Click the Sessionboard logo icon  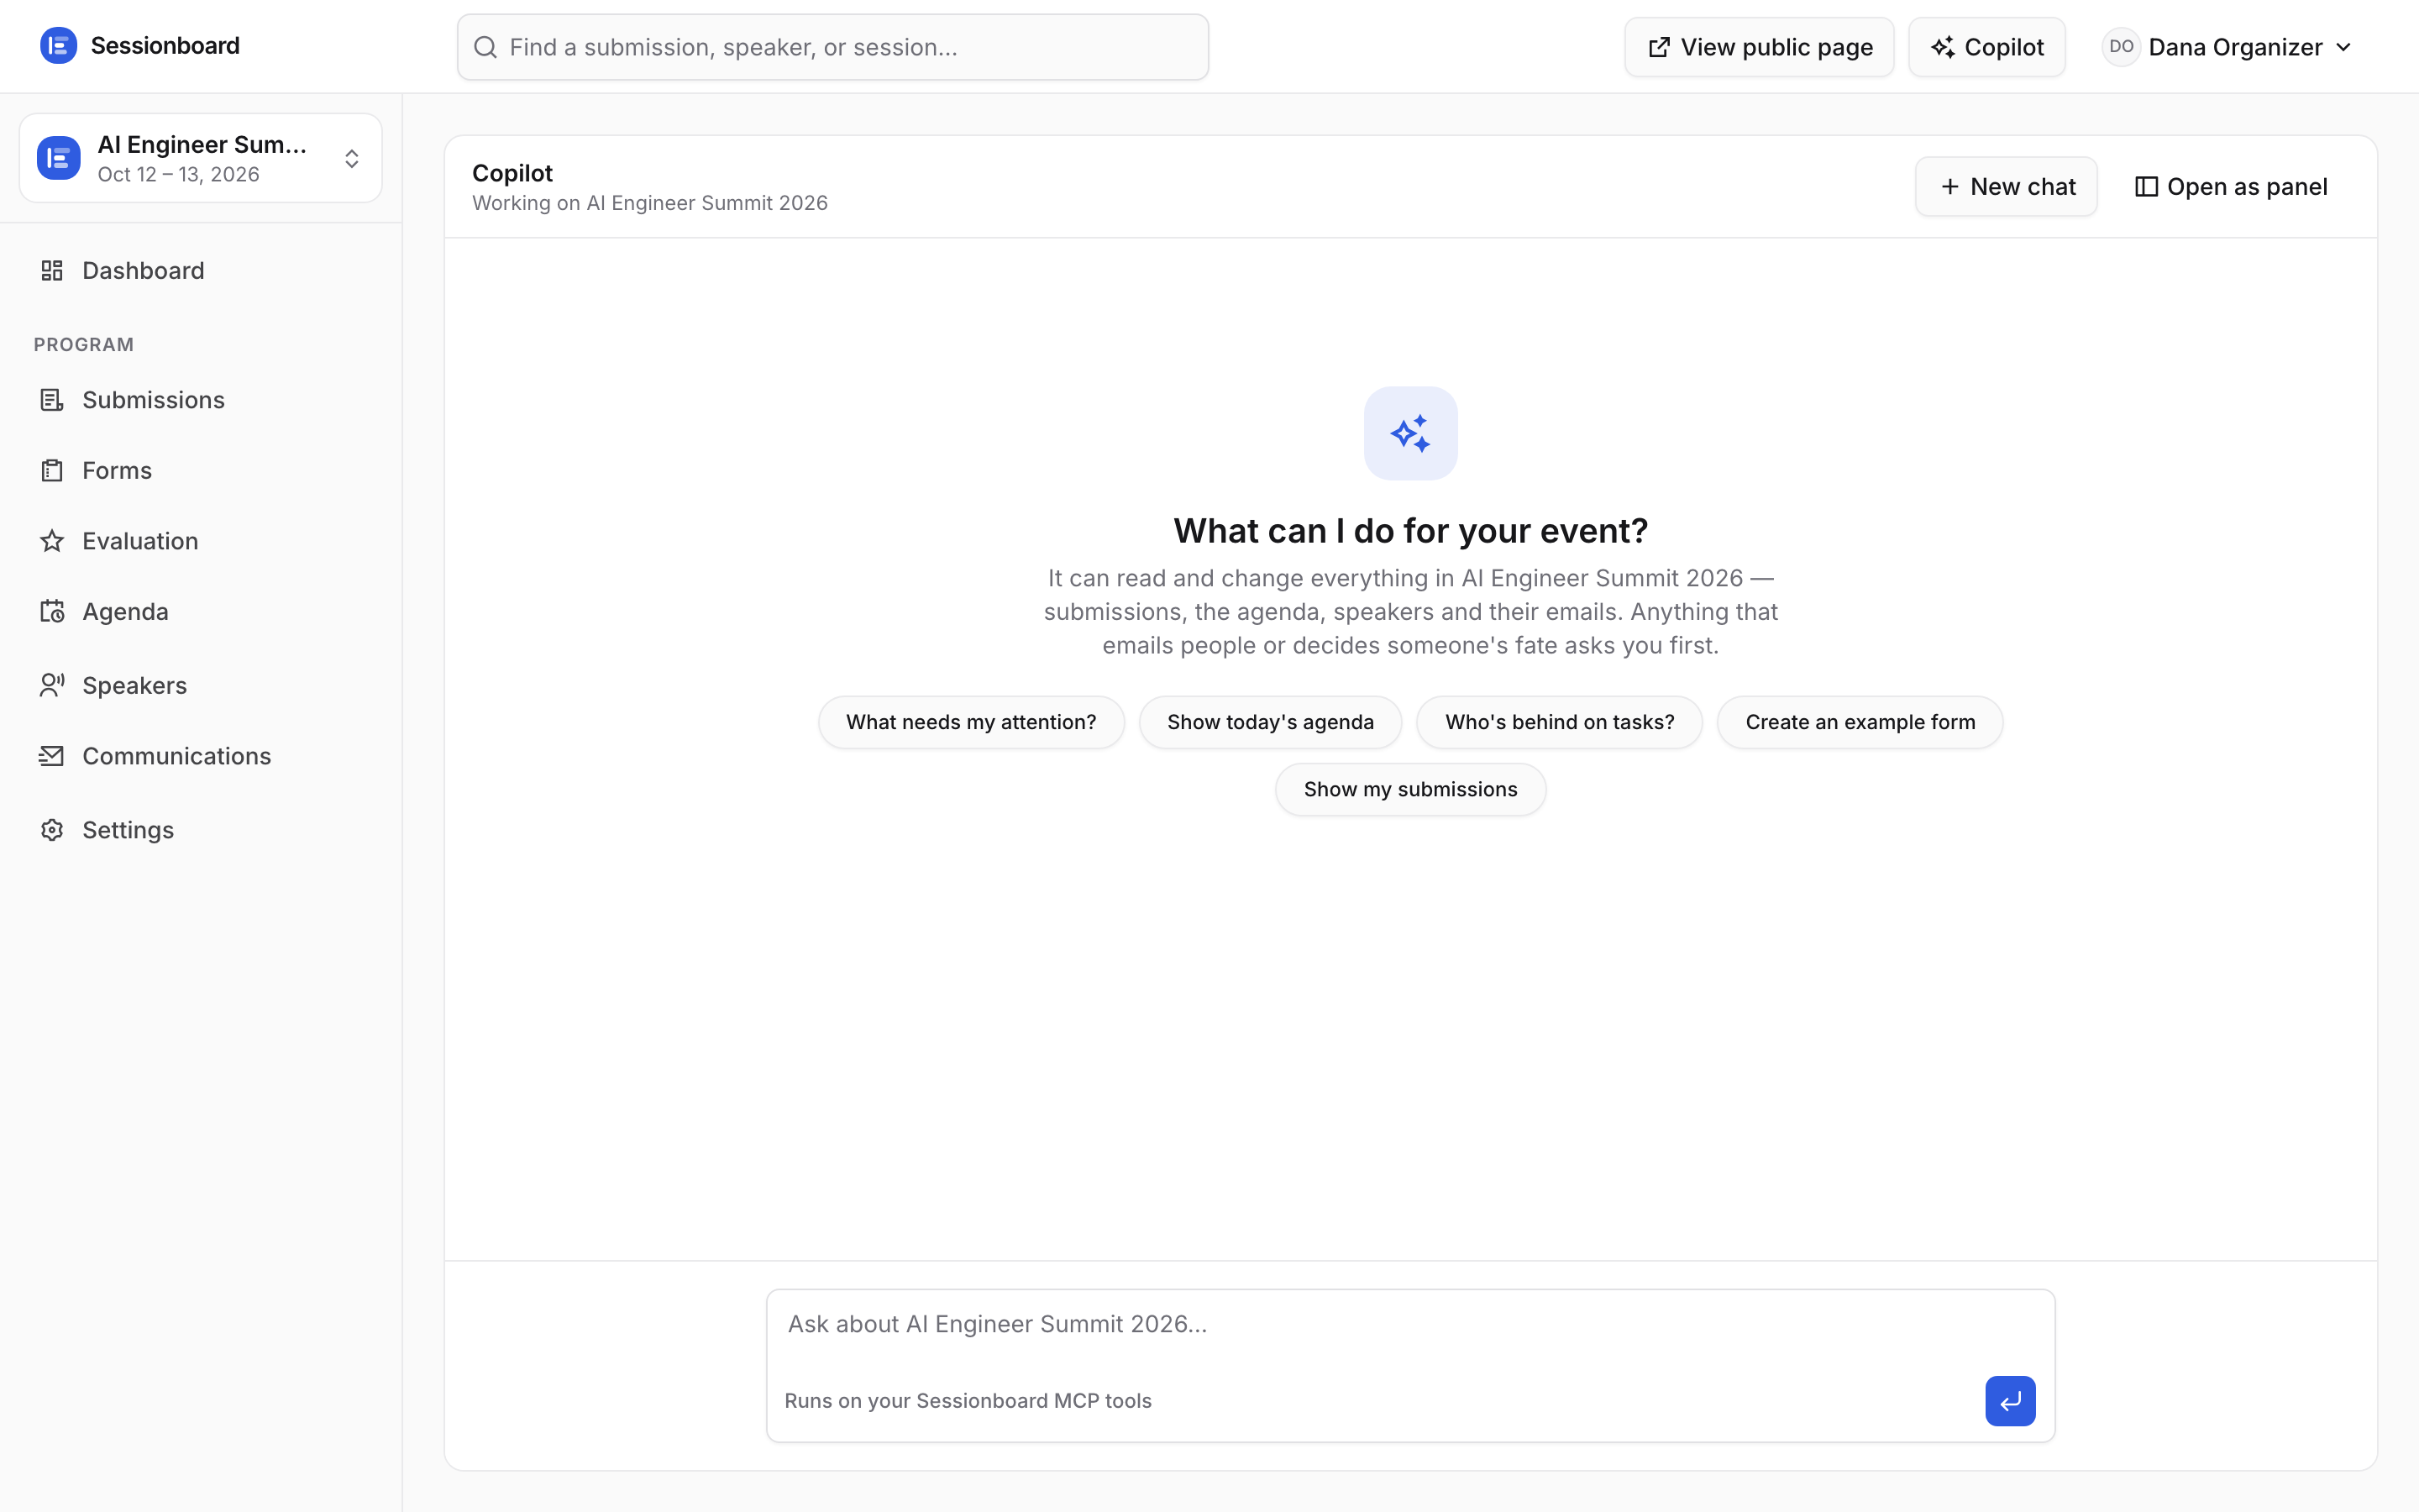pyautogui.click(x=58, y=46)
